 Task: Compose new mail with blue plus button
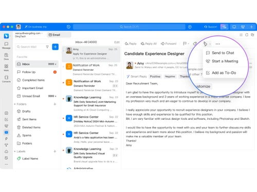click(55, 47)
